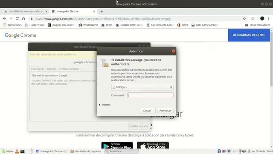Click the page vertical scrollbar
Screen dimensions: 273x154
click(271, 59)
